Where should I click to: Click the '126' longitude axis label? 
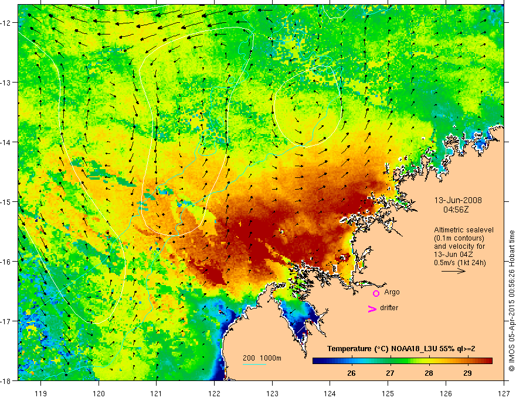446,393
